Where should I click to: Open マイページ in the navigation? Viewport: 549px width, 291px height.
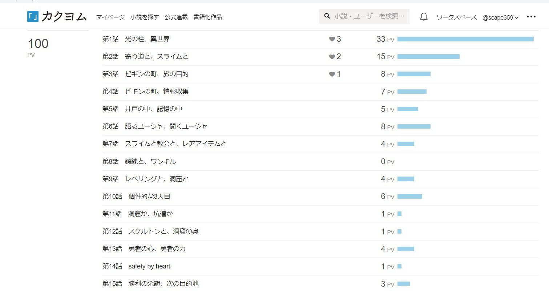[x=110, y=17]
